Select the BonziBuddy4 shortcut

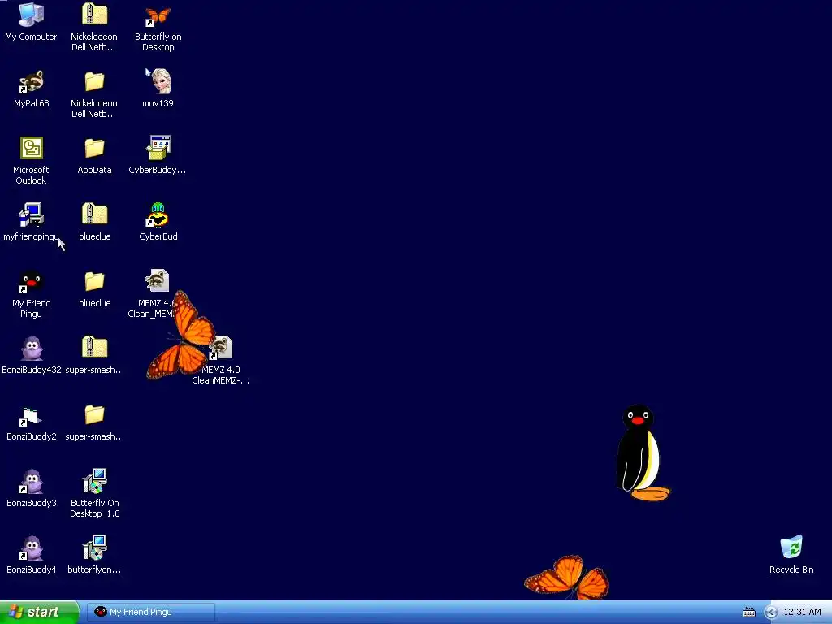(32, 548)
